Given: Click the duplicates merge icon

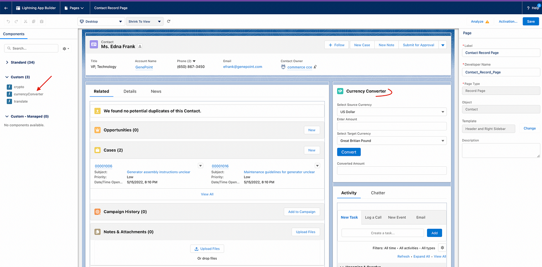Looking at the screenshot, I should (x=98, y=111).
